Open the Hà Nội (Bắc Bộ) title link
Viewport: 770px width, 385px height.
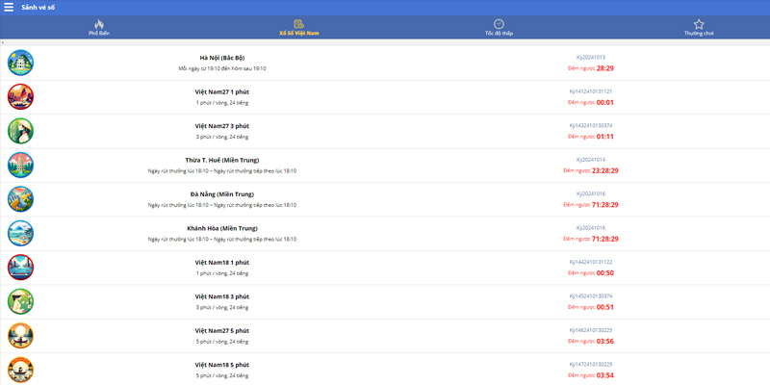point(222,58)
